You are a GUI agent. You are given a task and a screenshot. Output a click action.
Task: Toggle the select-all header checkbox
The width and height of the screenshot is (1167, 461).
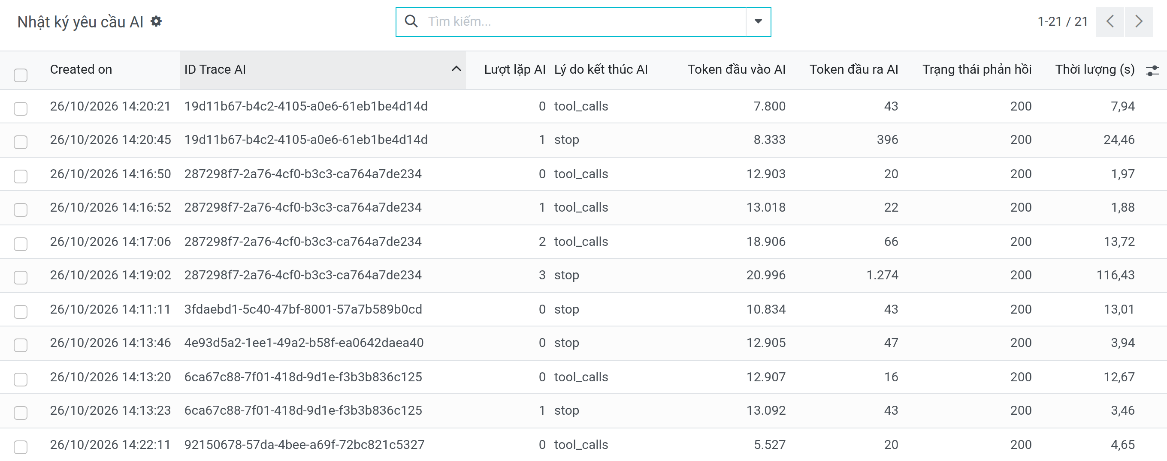(x=21, y=75)
